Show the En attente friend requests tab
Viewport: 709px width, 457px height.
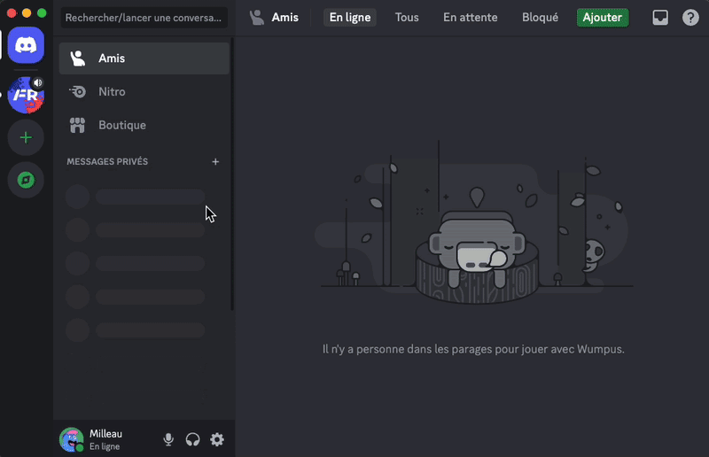click(470, 18)
